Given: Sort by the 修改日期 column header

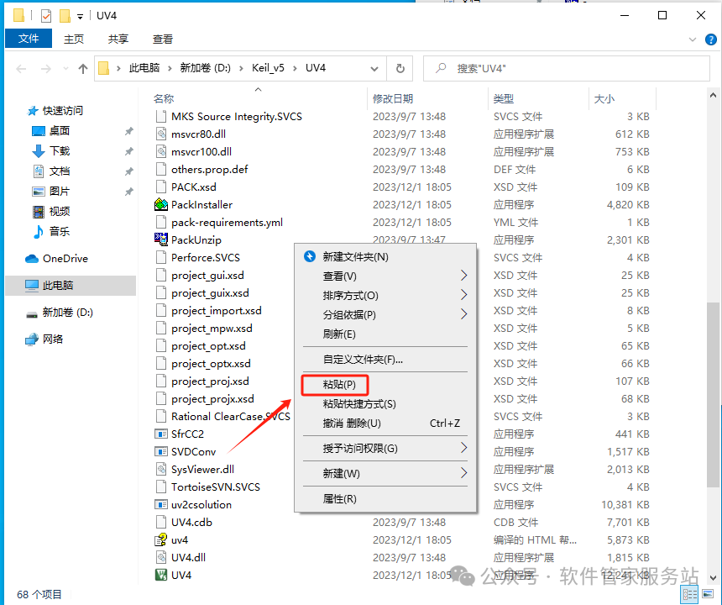Looking at the screenshot, I should point(393,98).
